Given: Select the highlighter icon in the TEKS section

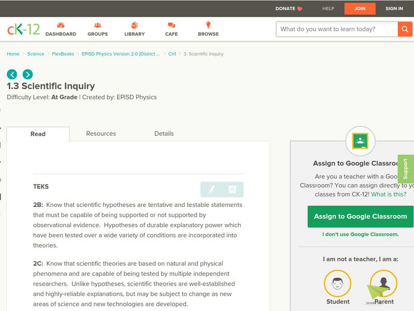Looking at the screenshot, I should (x=212, y=190).
